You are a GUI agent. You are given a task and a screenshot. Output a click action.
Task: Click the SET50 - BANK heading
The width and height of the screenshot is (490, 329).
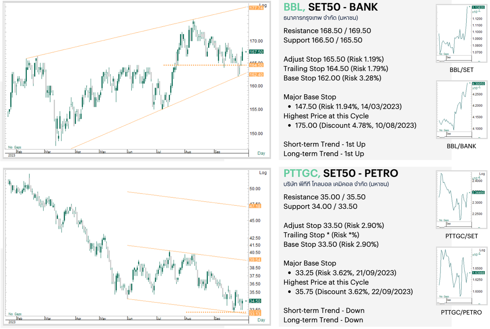coord(343,7)
